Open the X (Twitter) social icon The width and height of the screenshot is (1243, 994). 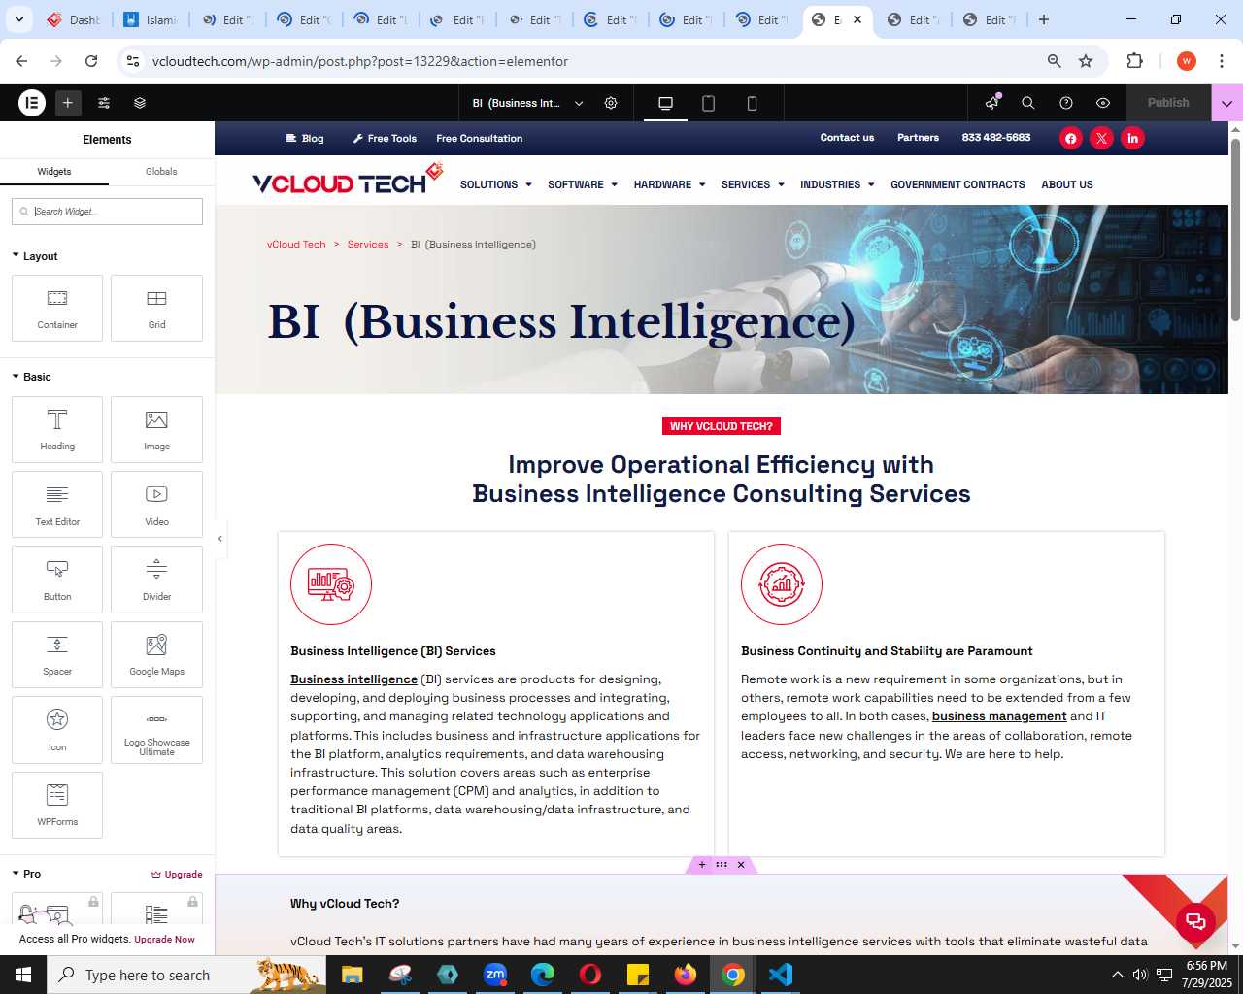pyautogui.click(x=1101, y=138)
